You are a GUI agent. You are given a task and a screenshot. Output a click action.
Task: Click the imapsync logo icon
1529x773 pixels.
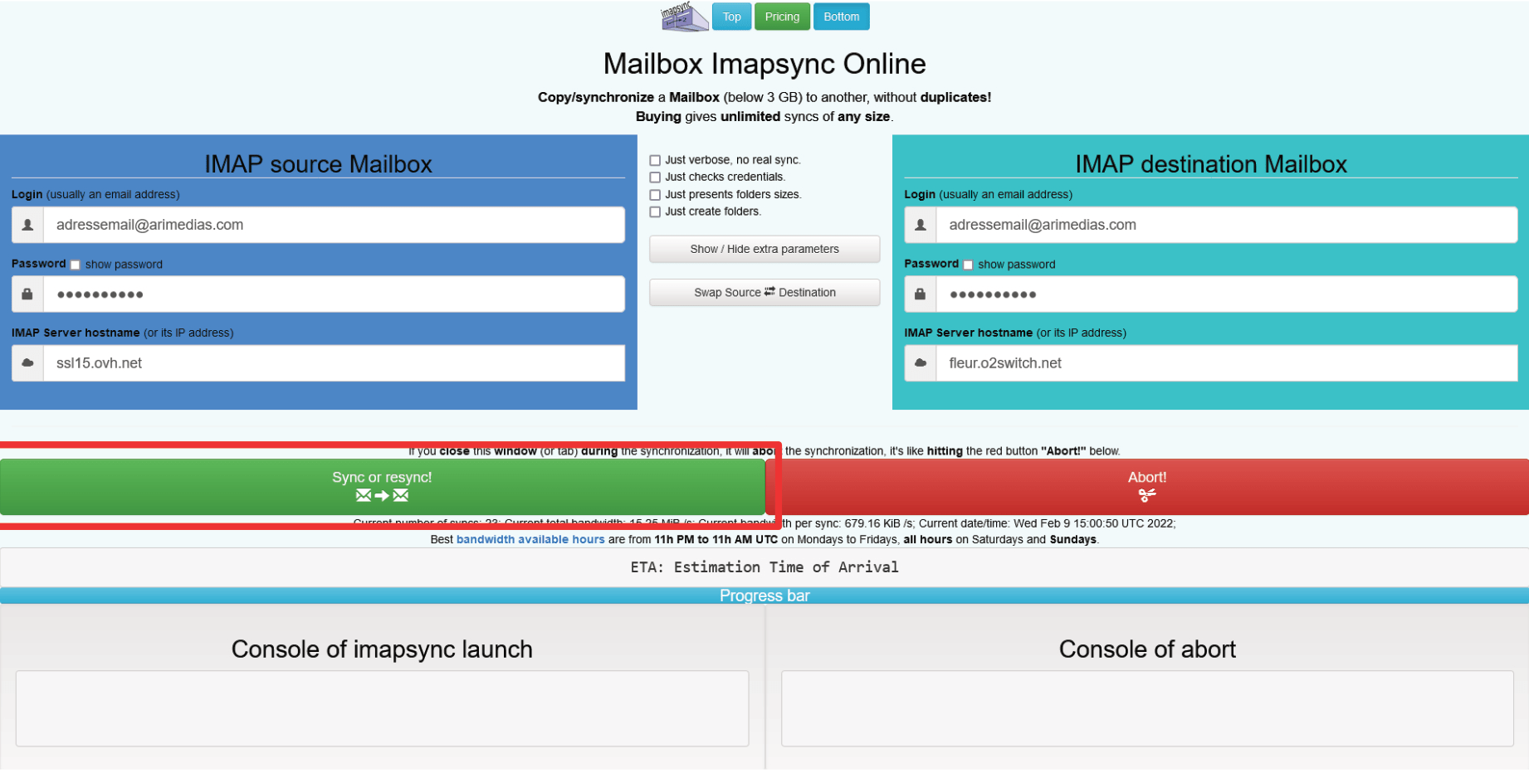(683, 17)
